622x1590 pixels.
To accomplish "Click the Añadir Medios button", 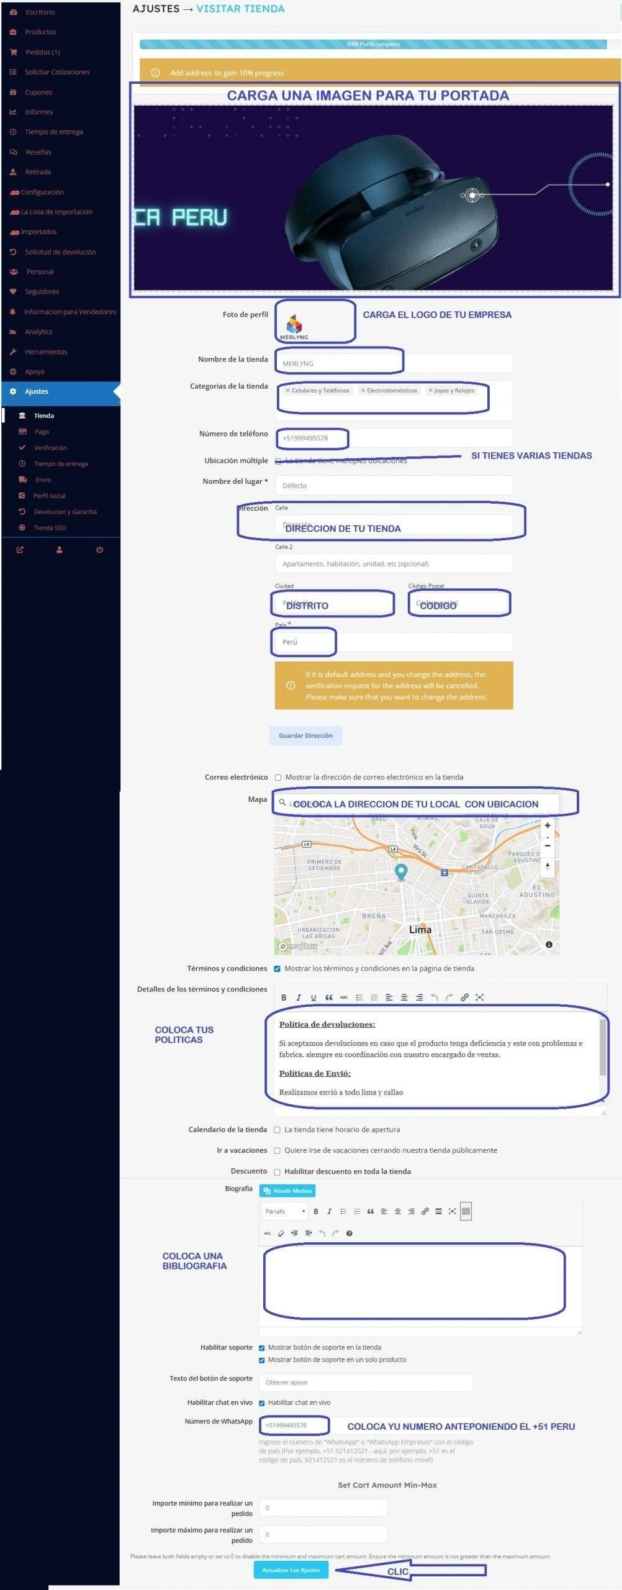I will [x=287, y=1191].
